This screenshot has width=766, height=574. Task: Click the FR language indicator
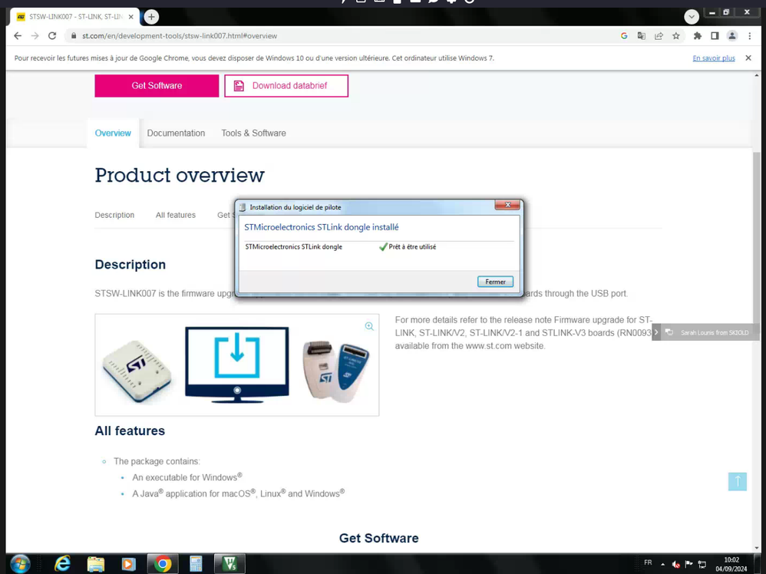[x=648, y=562]
